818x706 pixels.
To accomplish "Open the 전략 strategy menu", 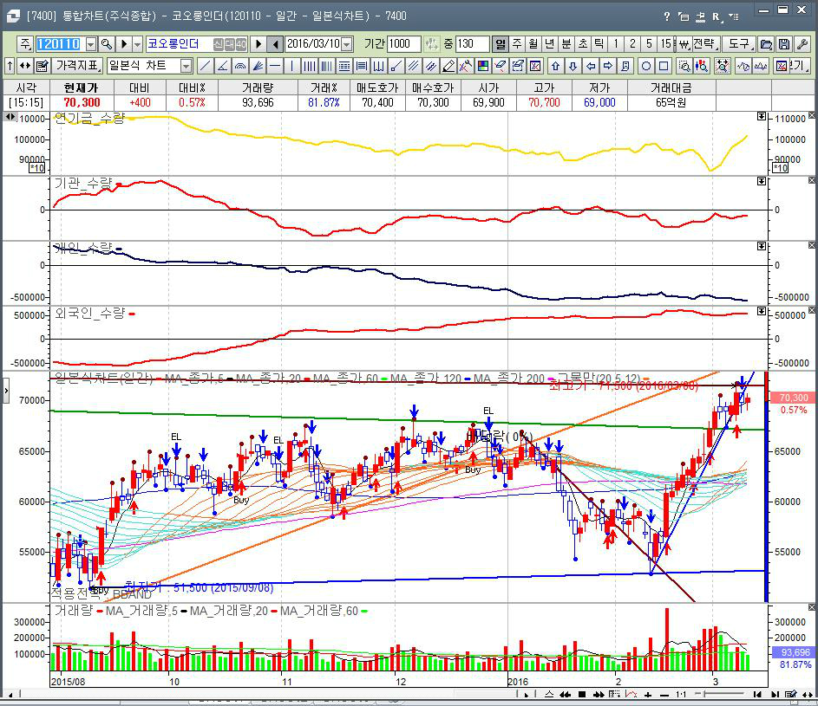I will point(703,44).
